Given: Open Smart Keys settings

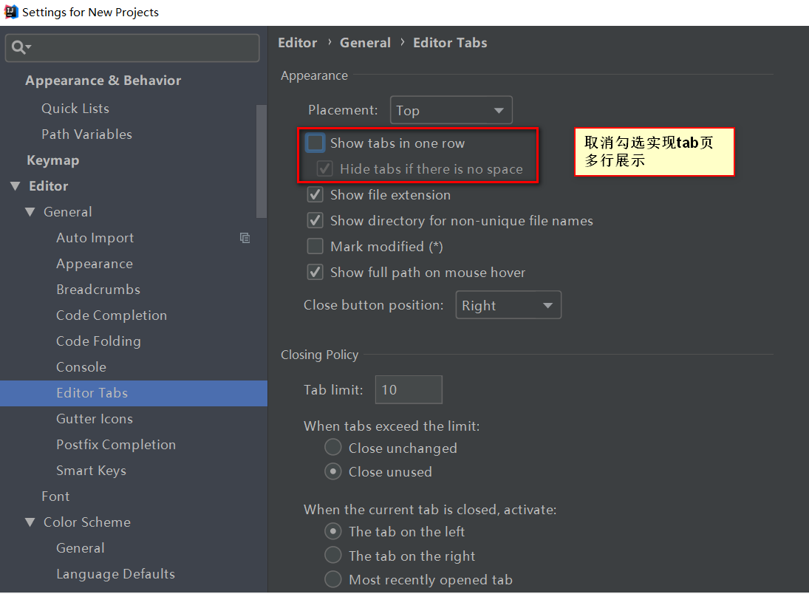Looking at the screenshot, I should 92,471.
